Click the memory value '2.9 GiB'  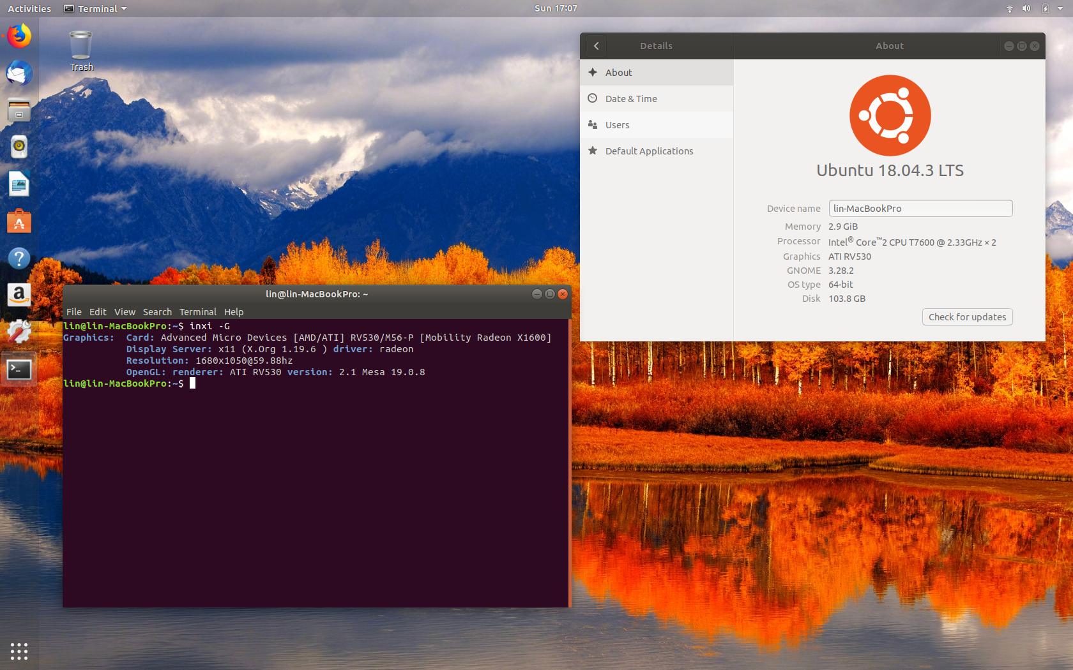point(843,227)
